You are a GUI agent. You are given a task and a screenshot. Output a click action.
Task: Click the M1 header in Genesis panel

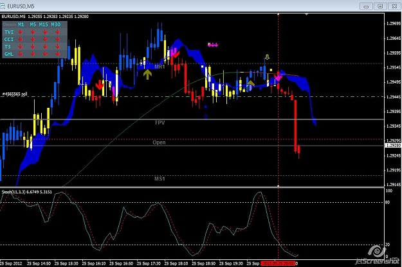pyautogui.click(x=21, y=24)
